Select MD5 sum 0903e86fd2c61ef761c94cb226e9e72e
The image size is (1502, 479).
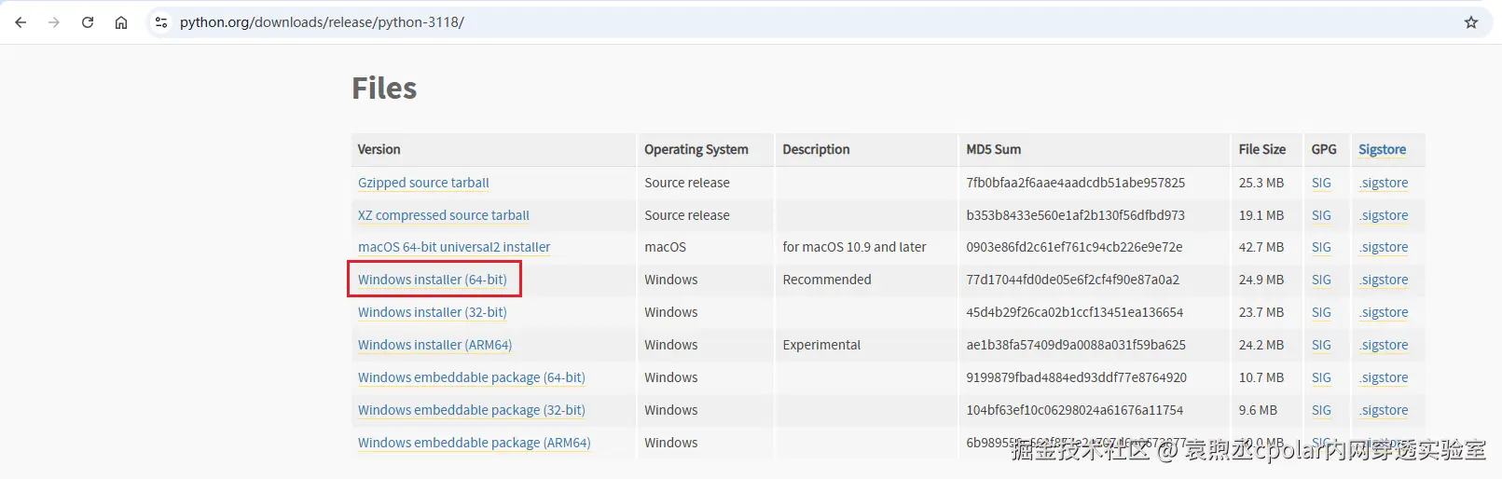(x=1074, y=247)
